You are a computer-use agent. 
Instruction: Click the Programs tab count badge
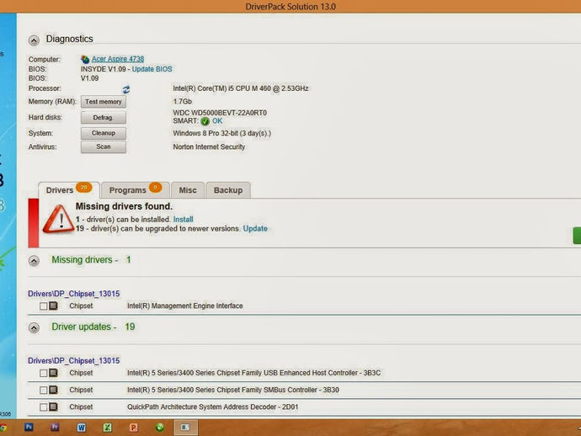coord(155,188)
